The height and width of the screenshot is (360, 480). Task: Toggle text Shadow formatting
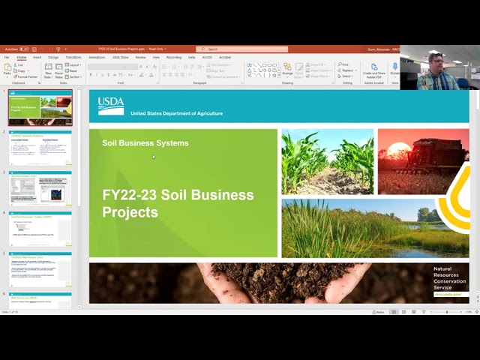coord(109,75)
